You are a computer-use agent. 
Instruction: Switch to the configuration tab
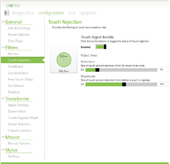point(51,13)
